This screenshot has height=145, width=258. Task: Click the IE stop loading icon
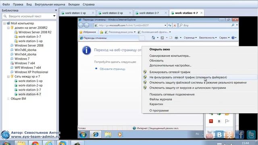click(175, 25)
